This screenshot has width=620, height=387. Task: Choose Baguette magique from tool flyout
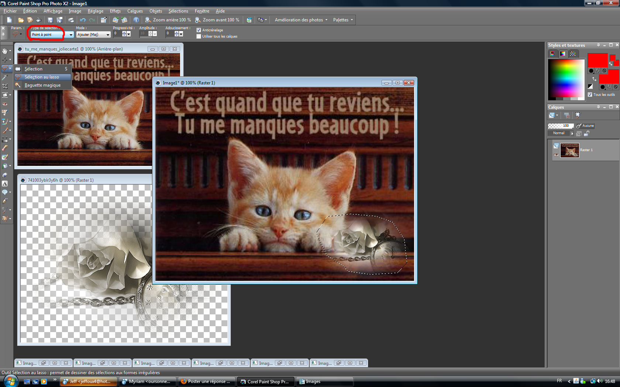42,85
